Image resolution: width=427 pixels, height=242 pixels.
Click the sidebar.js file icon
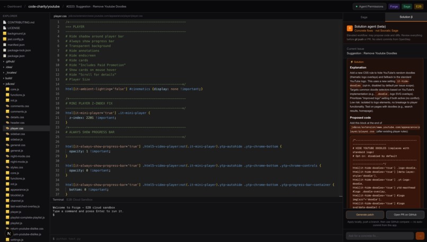point(7,139)
